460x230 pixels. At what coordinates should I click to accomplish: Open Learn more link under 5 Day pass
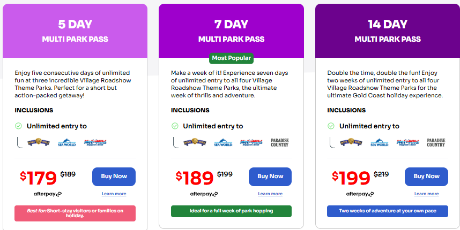point(114,194)
